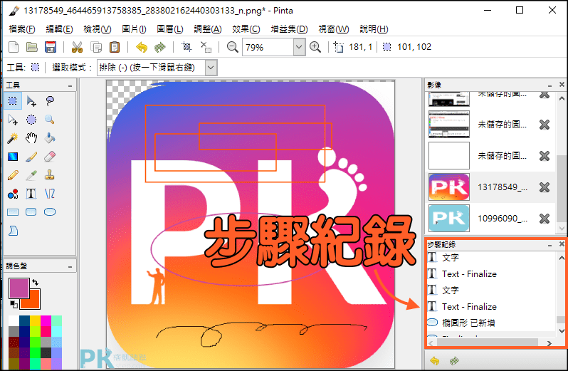
Task: Select the Zoom magnifier tool
Action: (50, 119)
